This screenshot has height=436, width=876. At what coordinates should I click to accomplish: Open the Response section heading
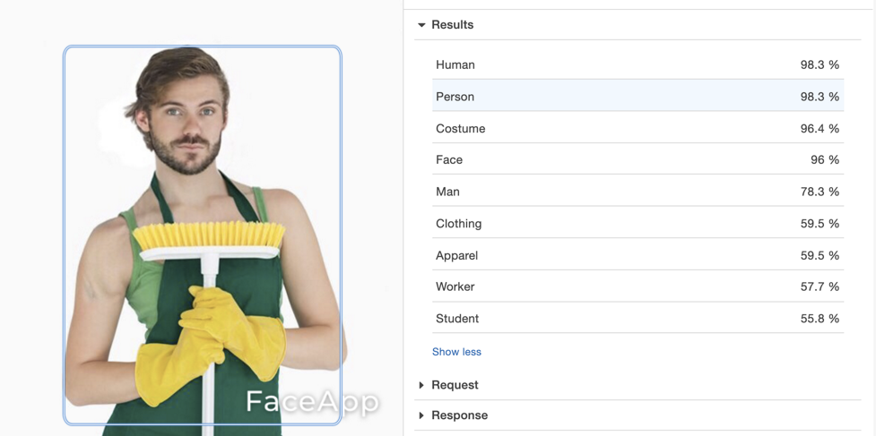click(459, 416)
